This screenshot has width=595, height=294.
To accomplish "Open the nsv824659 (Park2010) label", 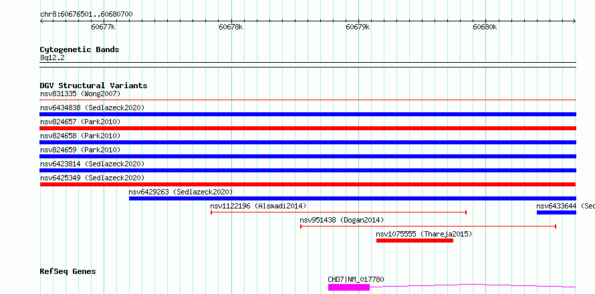I will click(x=80, y=150).
